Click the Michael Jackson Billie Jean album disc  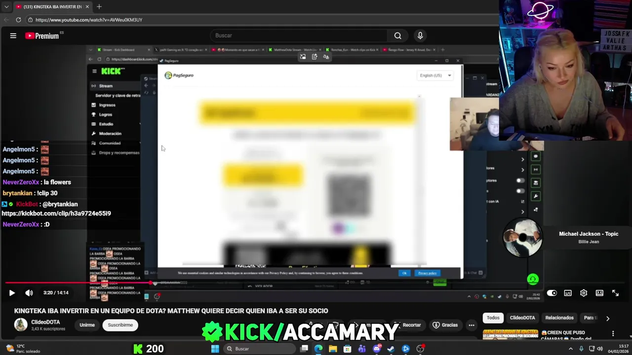pos(522,238)
